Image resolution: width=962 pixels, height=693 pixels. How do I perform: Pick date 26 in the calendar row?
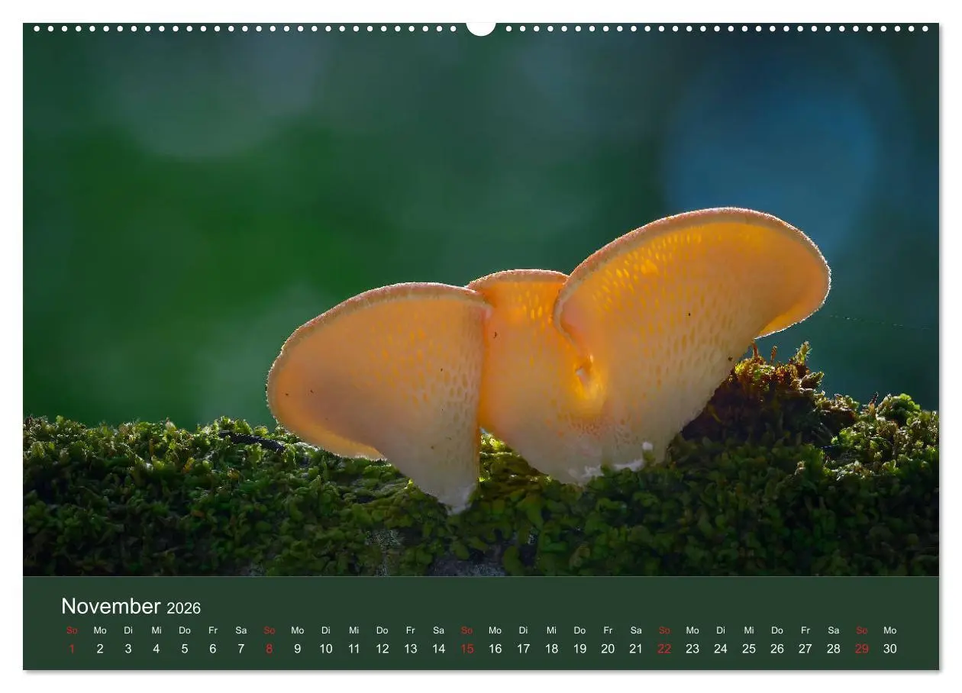point(777,649)
